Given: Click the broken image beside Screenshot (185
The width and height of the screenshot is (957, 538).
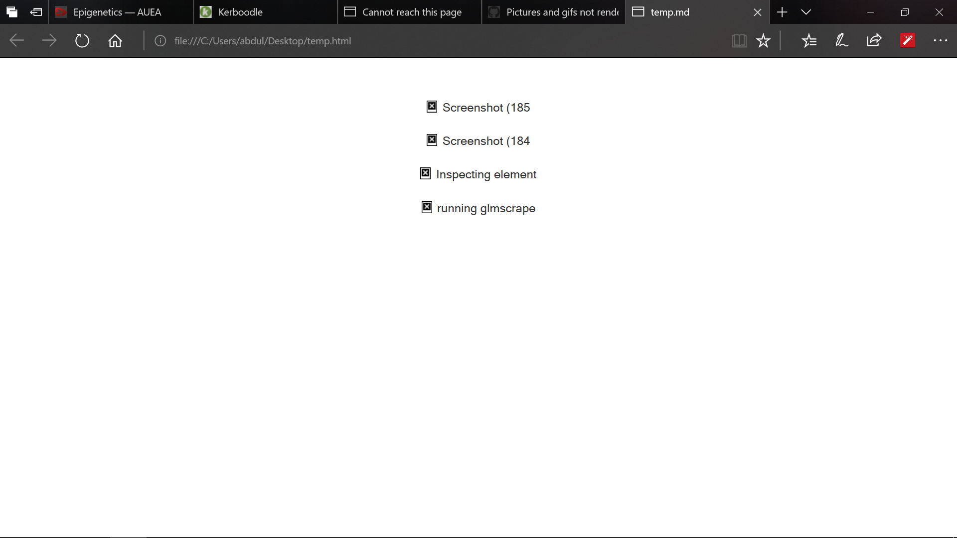Looking at the screenshot, I should coord(432,106).
